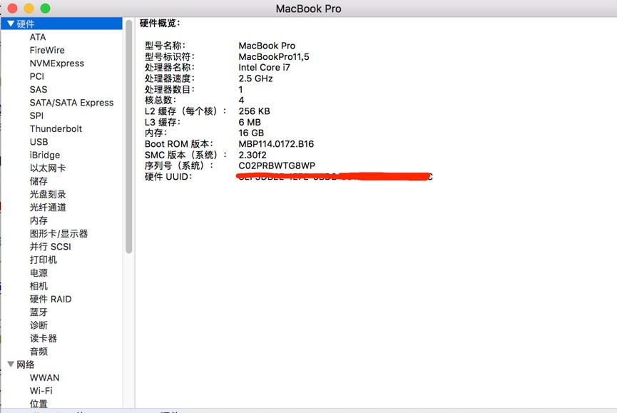Select WWAN under 网络

44,377
